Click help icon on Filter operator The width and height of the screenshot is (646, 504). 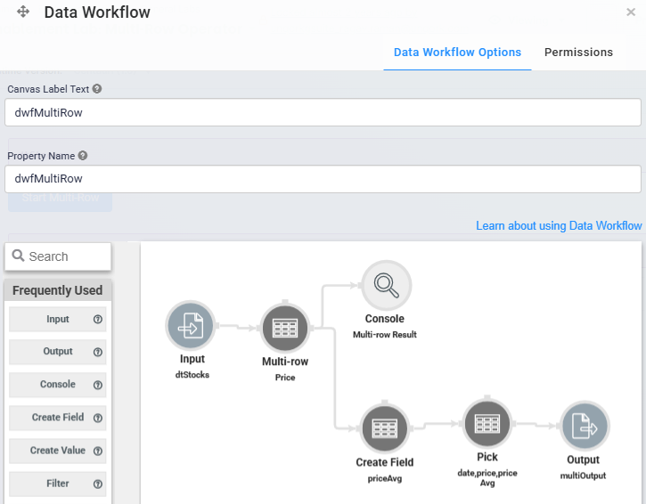pos(98,484)
